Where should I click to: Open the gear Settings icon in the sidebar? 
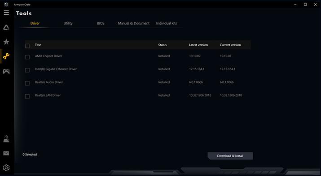point(6,167)
